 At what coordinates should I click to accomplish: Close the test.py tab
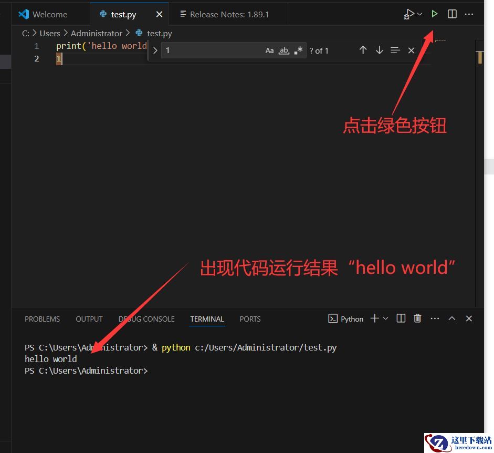click(160, 15)
